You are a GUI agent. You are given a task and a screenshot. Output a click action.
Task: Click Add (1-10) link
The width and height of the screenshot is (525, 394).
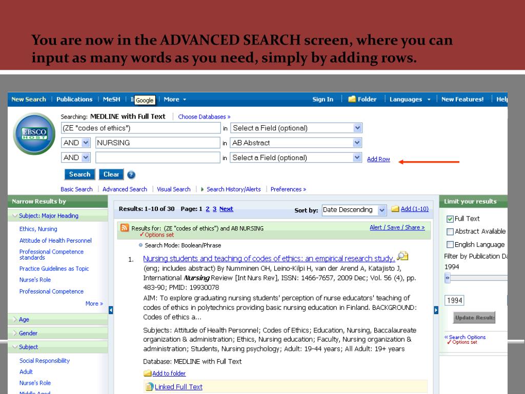[414, 209]
